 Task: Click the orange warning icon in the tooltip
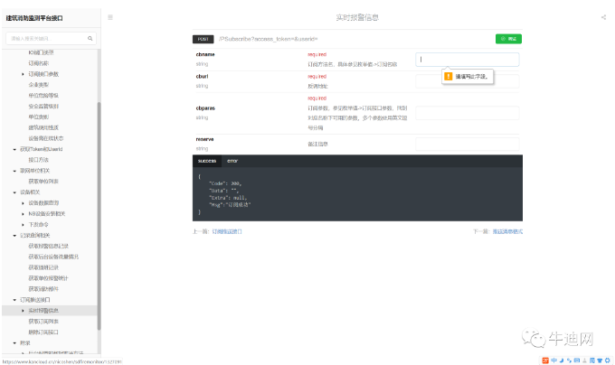[449, 77]
